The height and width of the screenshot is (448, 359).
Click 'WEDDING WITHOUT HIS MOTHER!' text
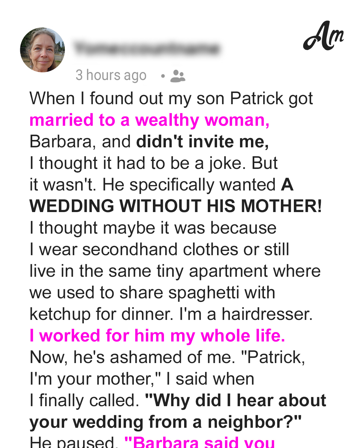pos(176,206)
